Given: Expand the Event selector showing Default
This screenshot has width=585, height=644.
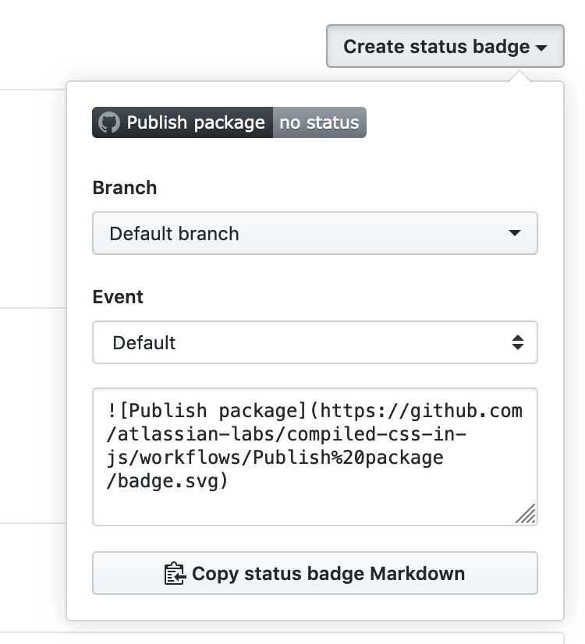Looking at the screenshot, I should [x=314, y=342].
